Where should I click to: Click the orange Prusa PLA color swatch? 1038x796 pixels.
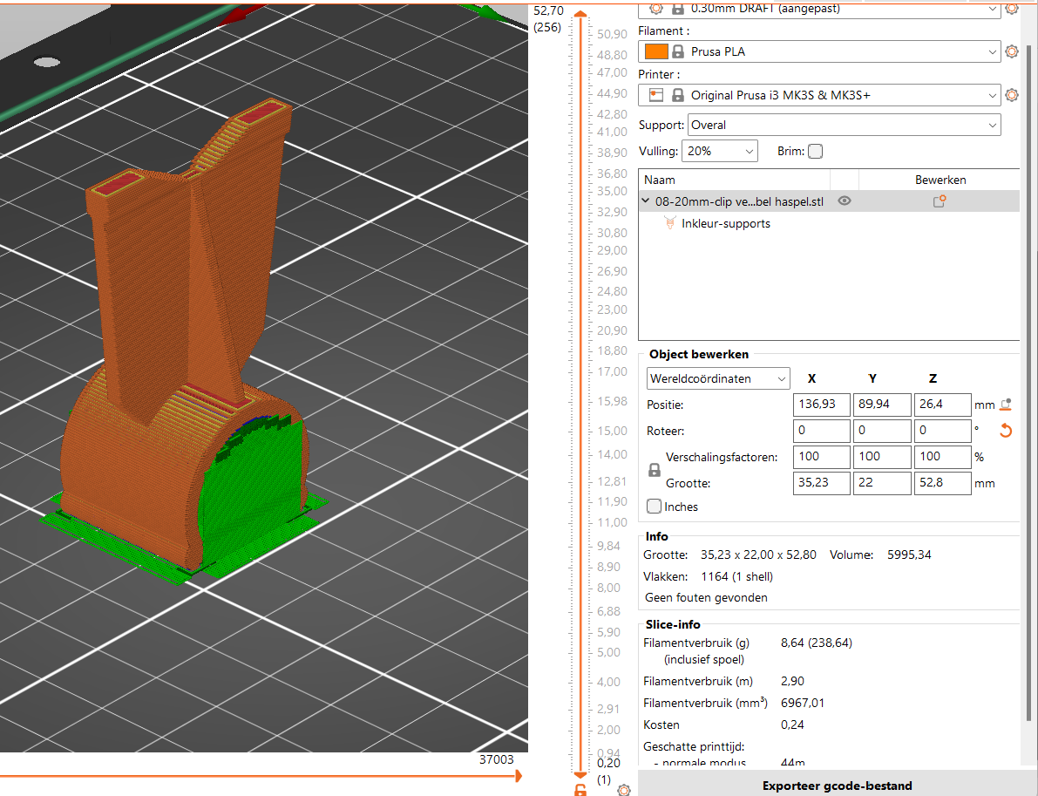(x=657, y=51)
